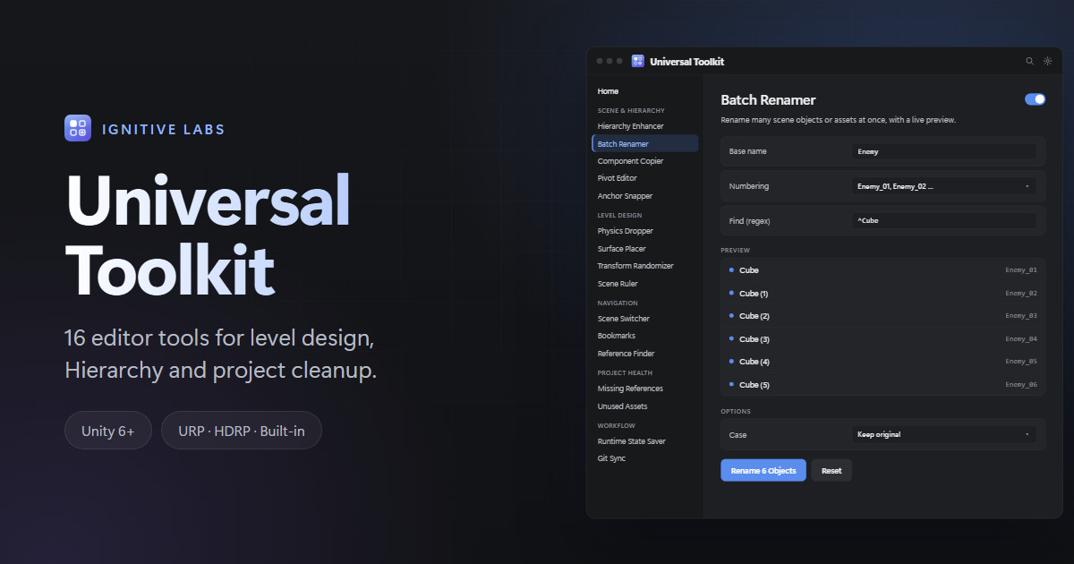Viewport: 1074px width, 564px height.
Task: Open the Case dropdown showing Keep original
Action: 943,434
